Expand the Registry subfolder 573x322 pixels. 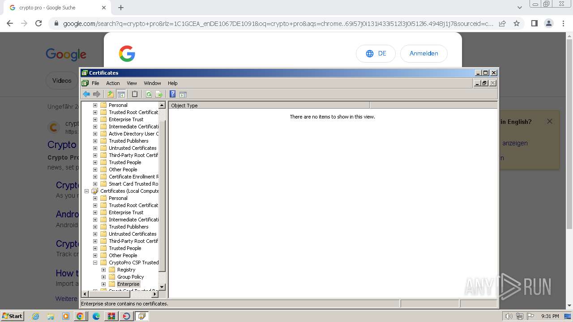tap(103, 270)
